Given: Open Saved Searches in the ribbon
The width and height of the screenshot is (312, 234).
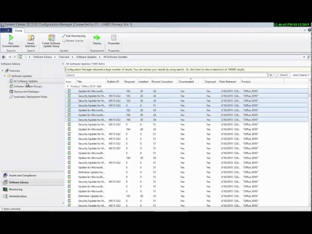Looking at the screenshot, I should (31, 41).
